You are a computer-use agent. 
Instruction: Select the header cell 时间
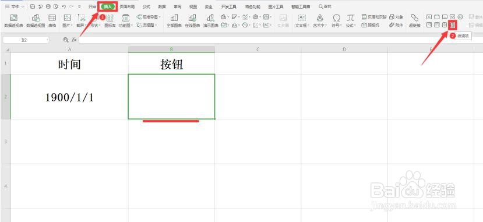[x=69, y=64]
